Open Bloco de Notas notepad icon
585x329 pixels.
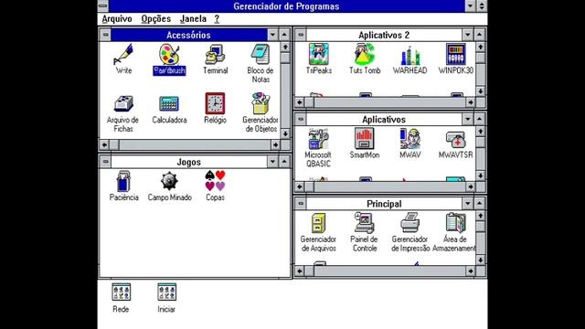coord(261,55)
